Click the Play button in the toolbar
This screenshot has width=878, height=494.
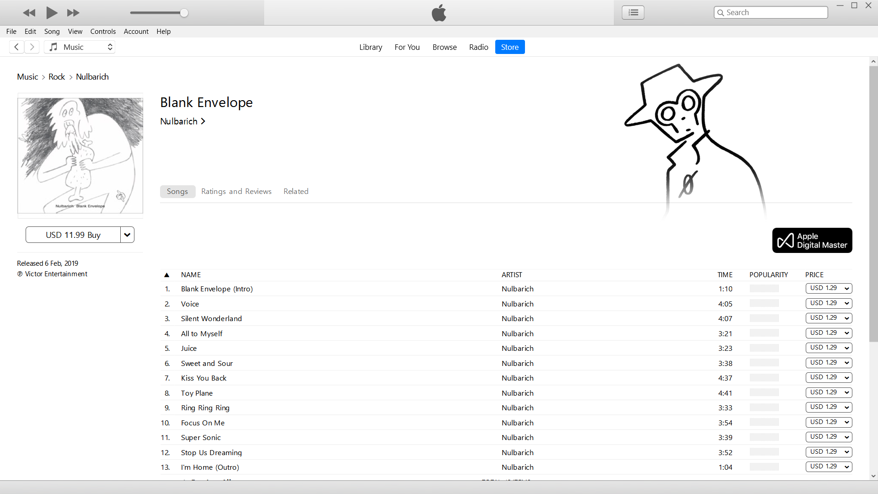tap(51, 13)
